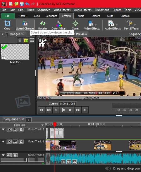The height and width of the screenshot is (172, 141).
Task: Click left arrow beside Images tab
Action: pyautogui.click(x=3, y=34)
